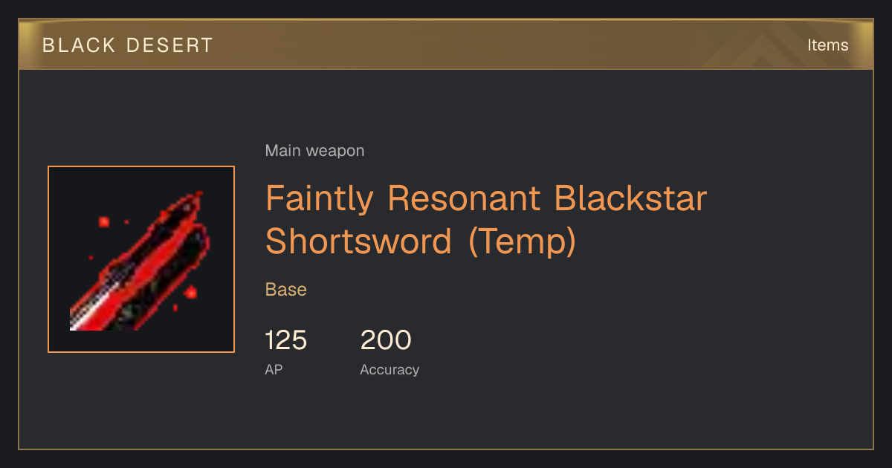Click the AP stat label
Image resolution: width=892 pixels, height=468 pixels.
pyautogui.click(x=274, y=369)
